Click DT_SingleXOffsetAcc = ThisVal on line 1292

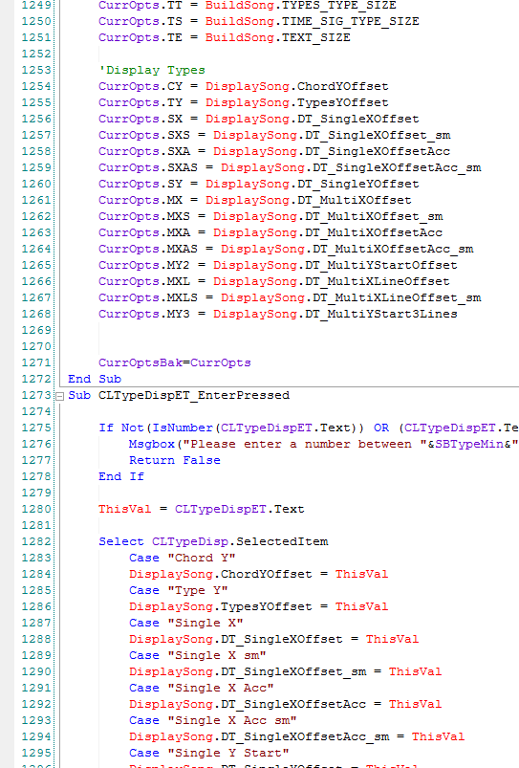[x=331, y=704]
